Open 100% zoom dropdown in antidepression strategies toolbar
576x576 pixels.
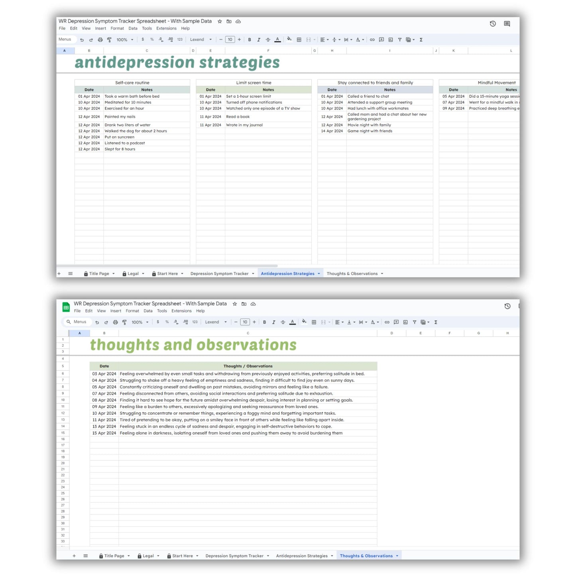point(125,40)
